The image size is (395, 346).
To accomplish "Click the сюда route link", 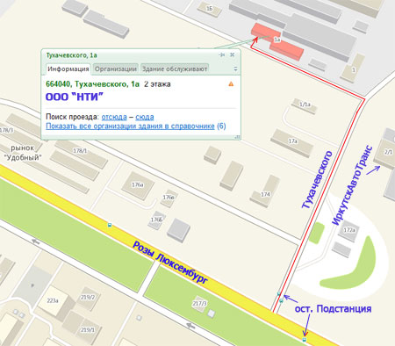I will (x=145, y=117).
